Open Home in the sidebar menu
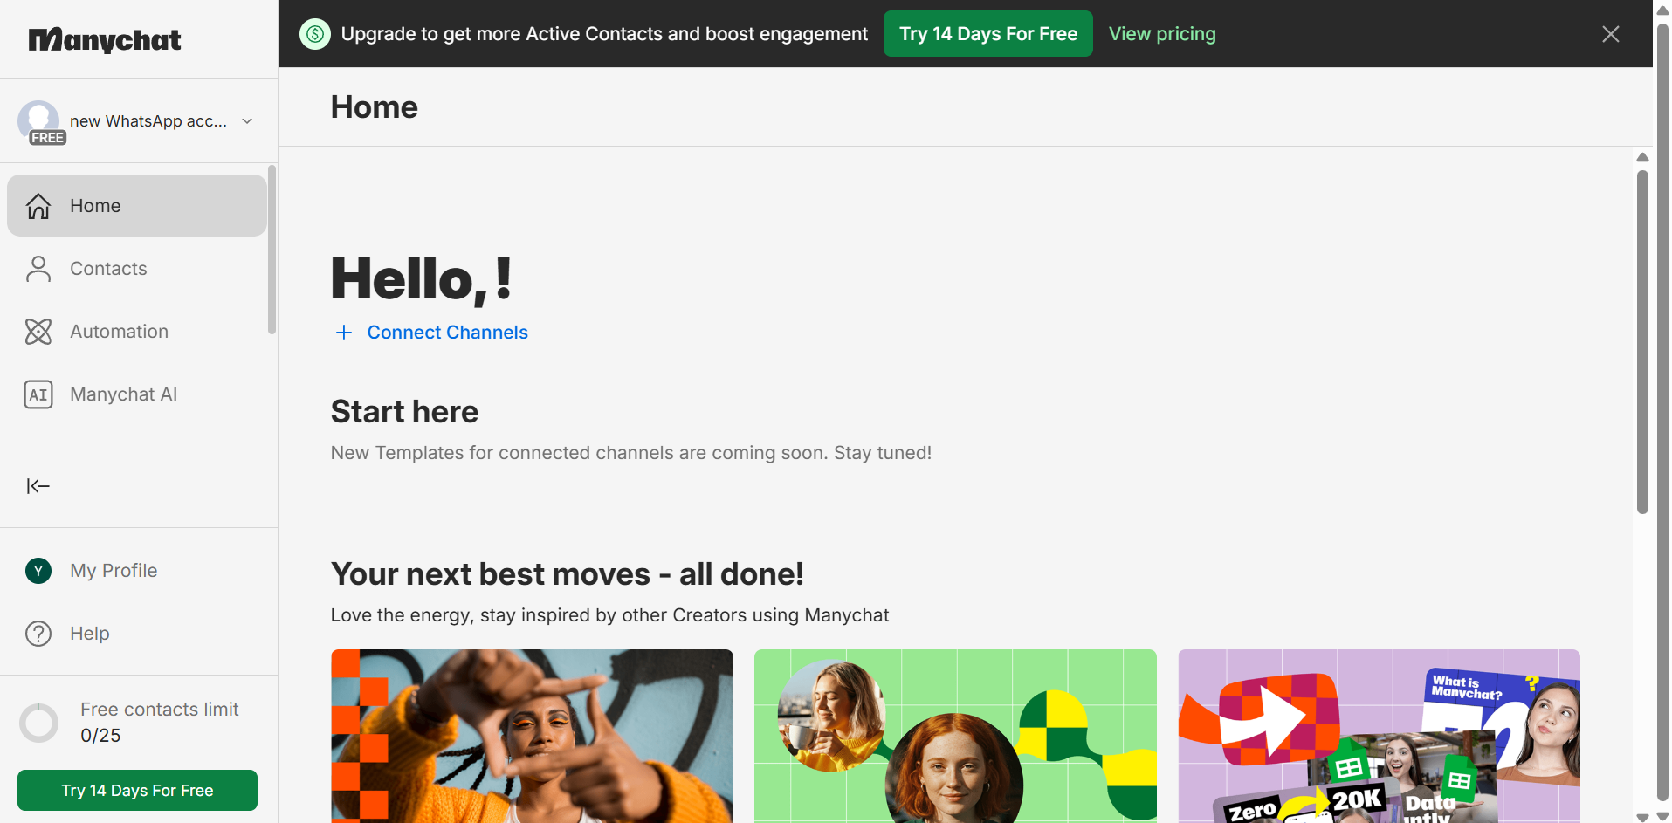Screen dimensions: 1672x823 [137, 206]
